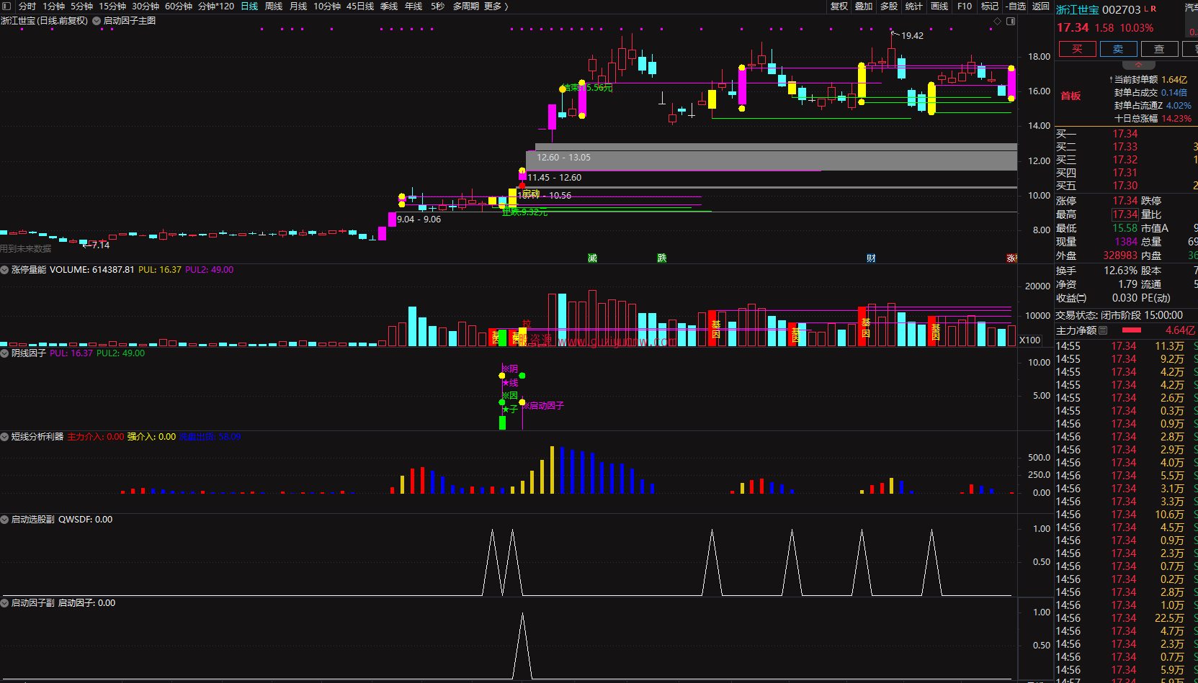Click the 财 marker on the chart bottom
This screenshot has height=683, width=1198.
[871, 258]
